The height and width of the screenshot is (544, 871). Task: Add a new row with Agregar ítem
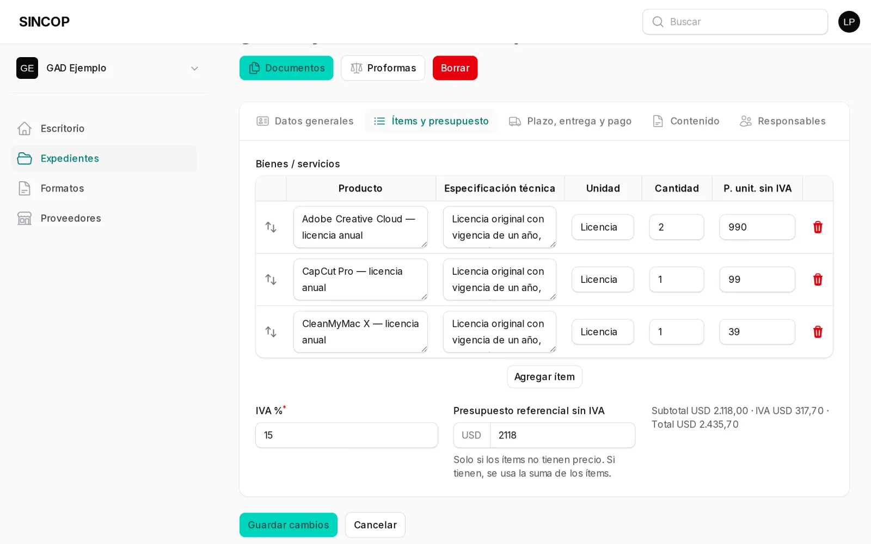pos(544,376)
